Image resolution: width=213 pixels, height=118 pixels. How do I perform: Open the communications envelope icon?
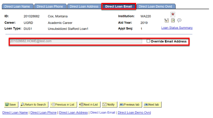point(167,20)
